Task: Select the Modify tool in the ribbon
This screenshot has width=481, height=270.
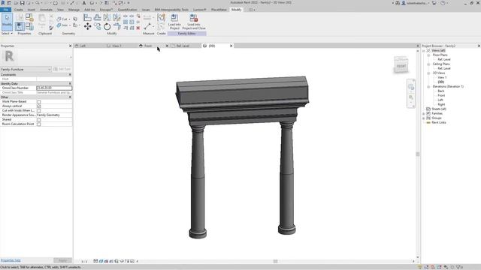Action: point(7,22)
